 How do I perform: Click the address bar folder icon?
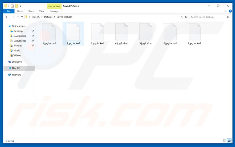point(26,17)
